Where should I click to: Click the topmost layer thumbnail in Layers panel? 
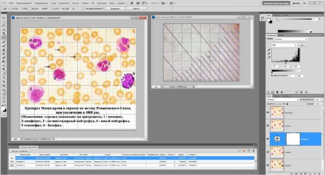[x=277, y=112]
